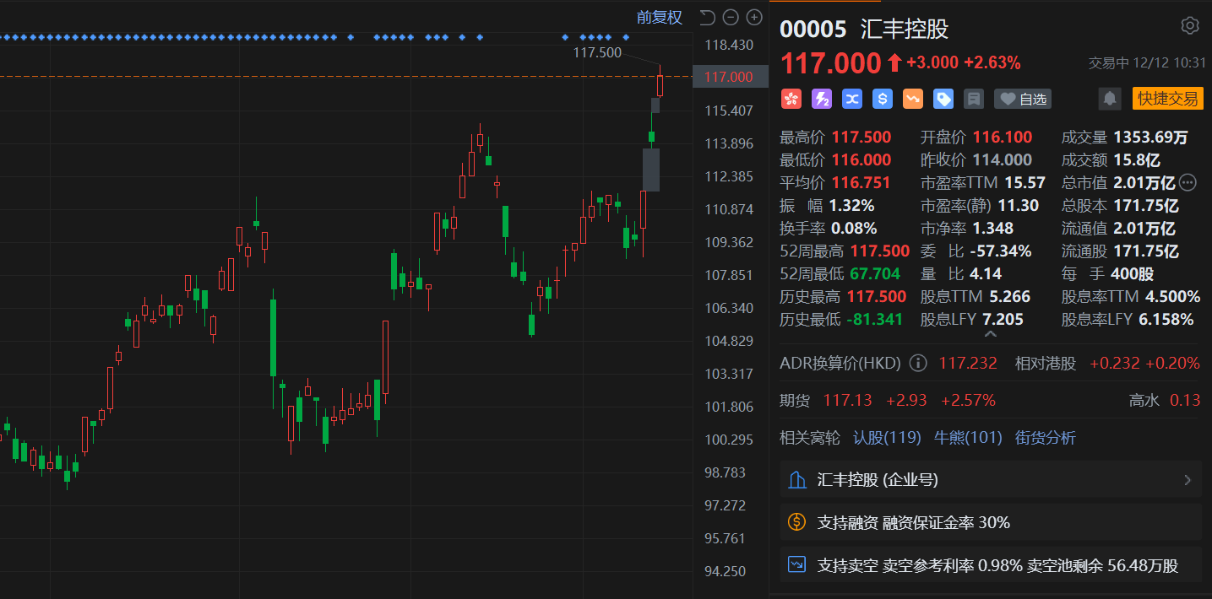Screen dimensions: 1212x599
Task: Select the gray bookmark notes icon
Action: (973, 99)
